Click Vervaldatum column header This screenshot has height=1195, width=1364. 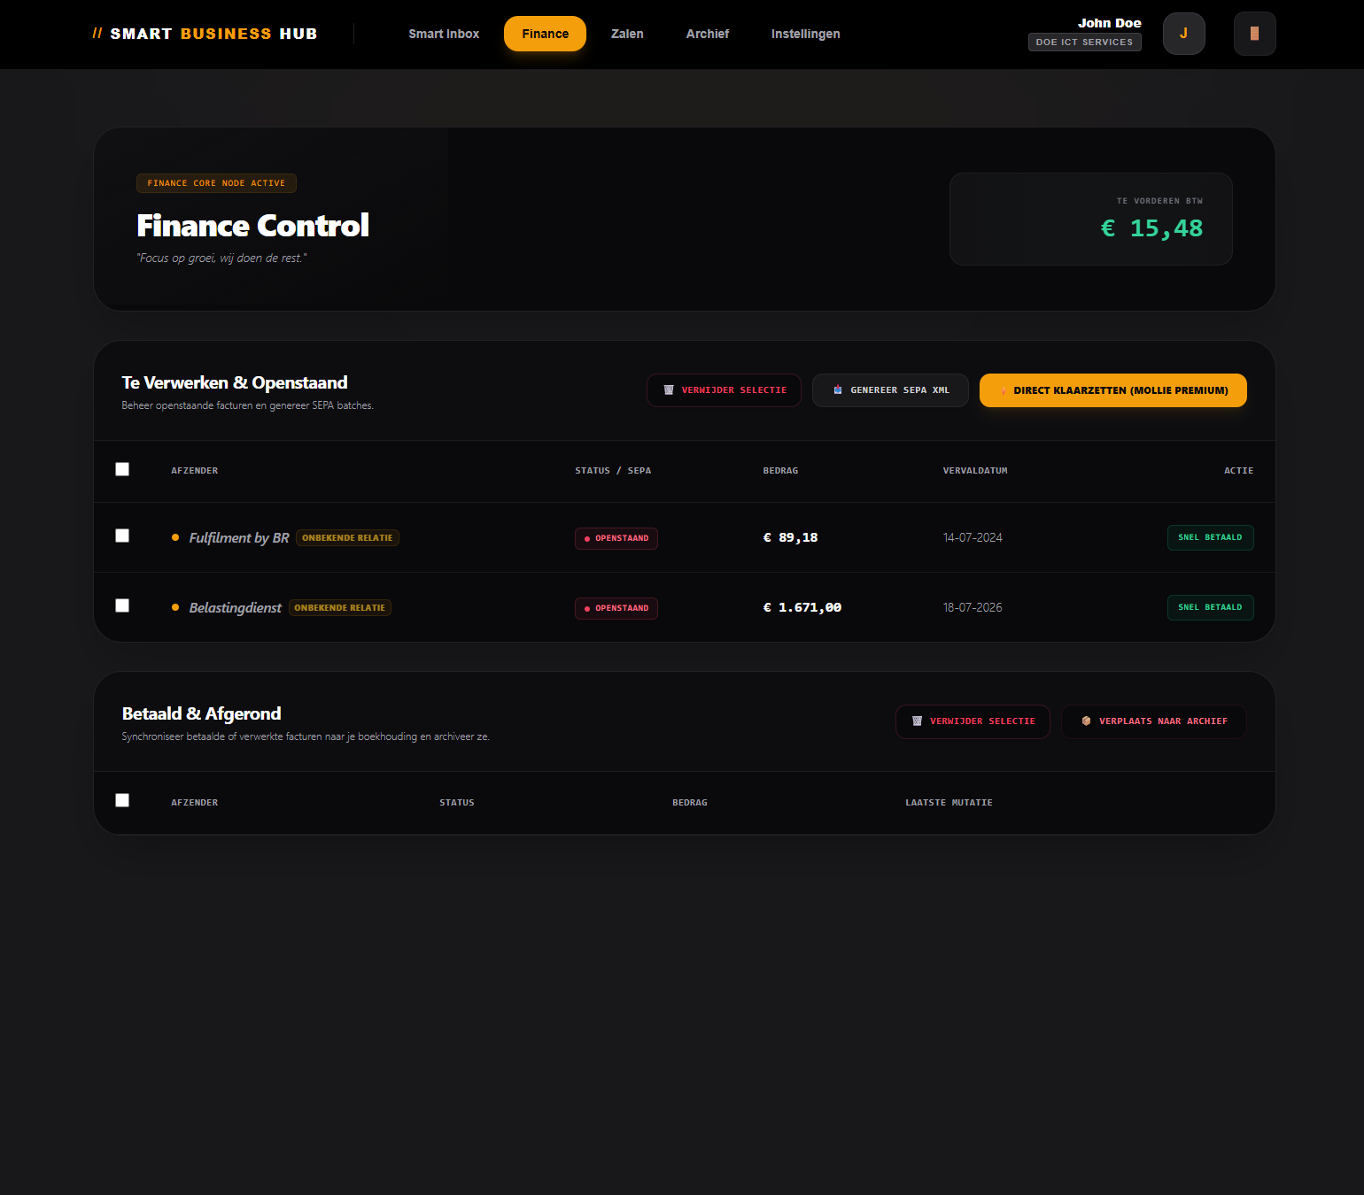(x=975, y=471)
